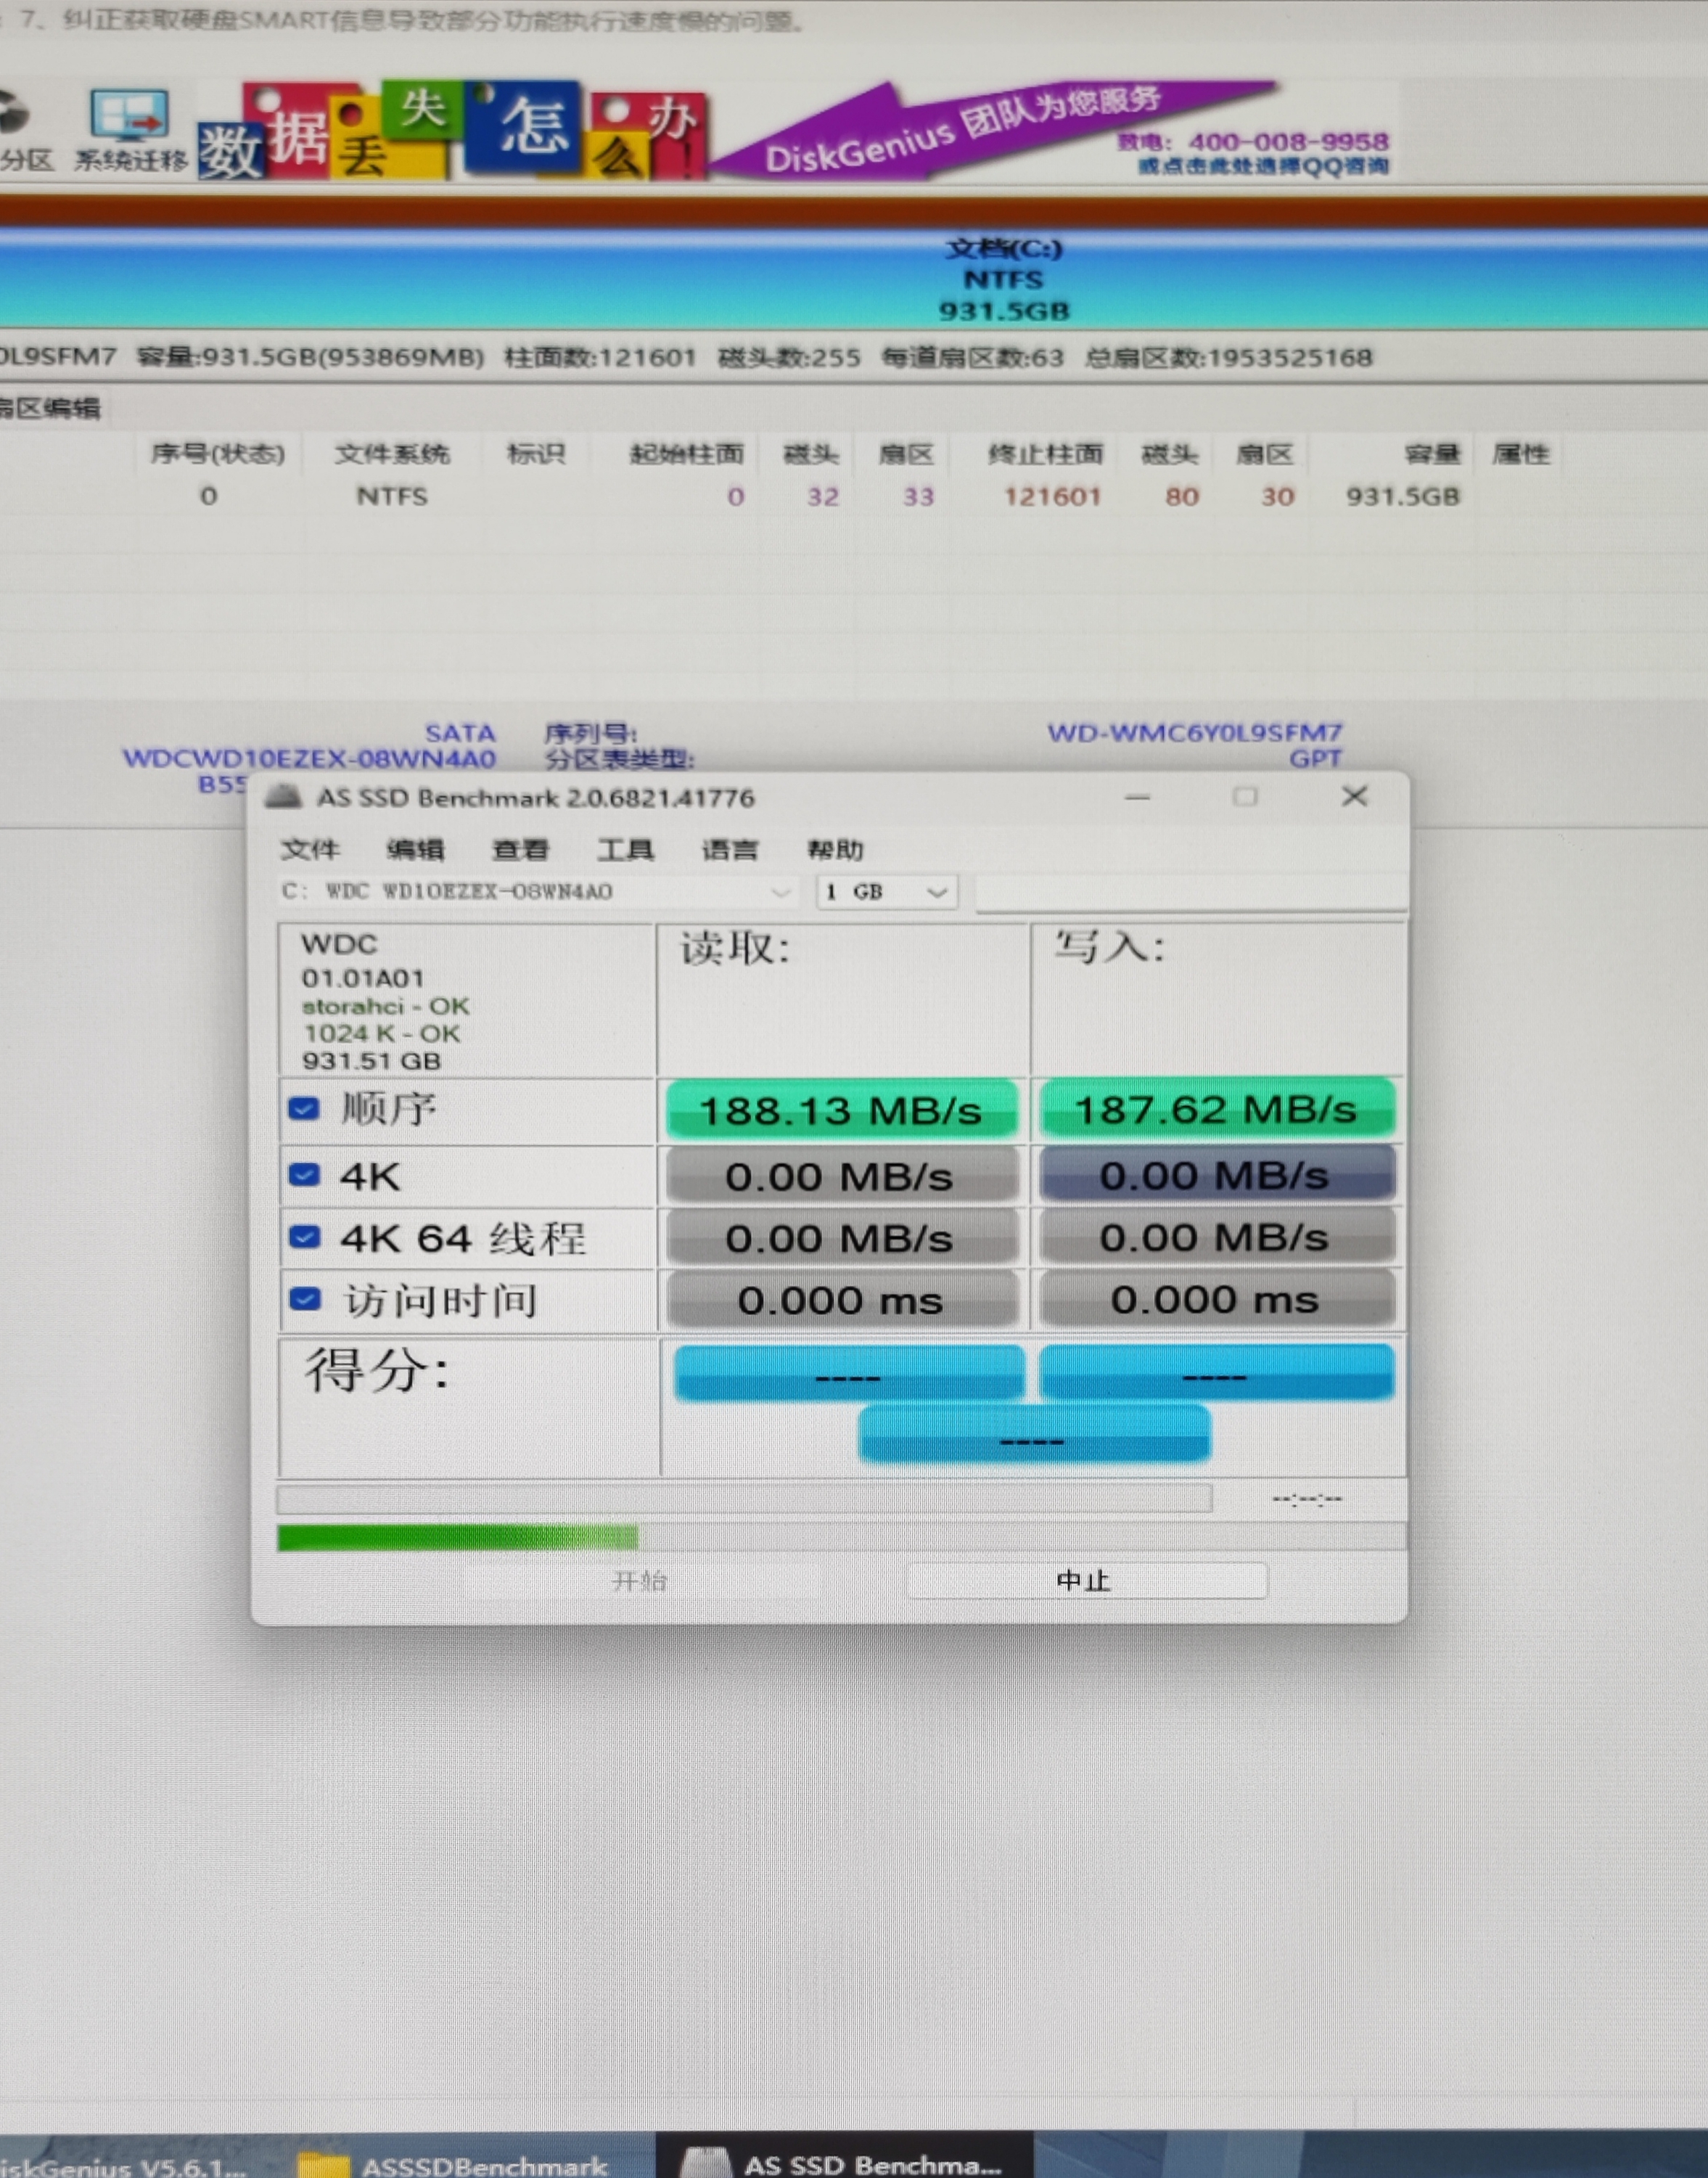
Task: Click the 931.5GB capacity cell in partition row
Action: pyautogui.click(x=1403, y=496)
